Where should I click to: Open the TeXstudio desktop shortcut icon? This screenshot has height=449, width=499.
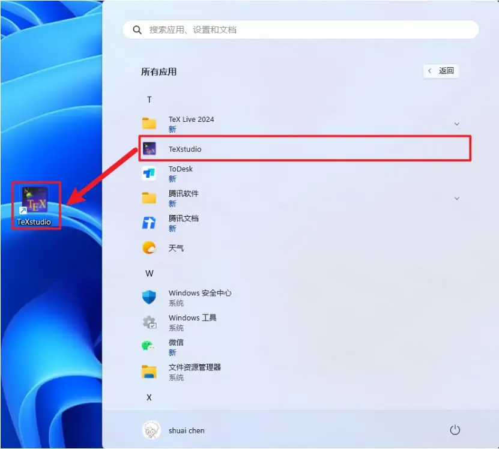click(x=35, y=199)
